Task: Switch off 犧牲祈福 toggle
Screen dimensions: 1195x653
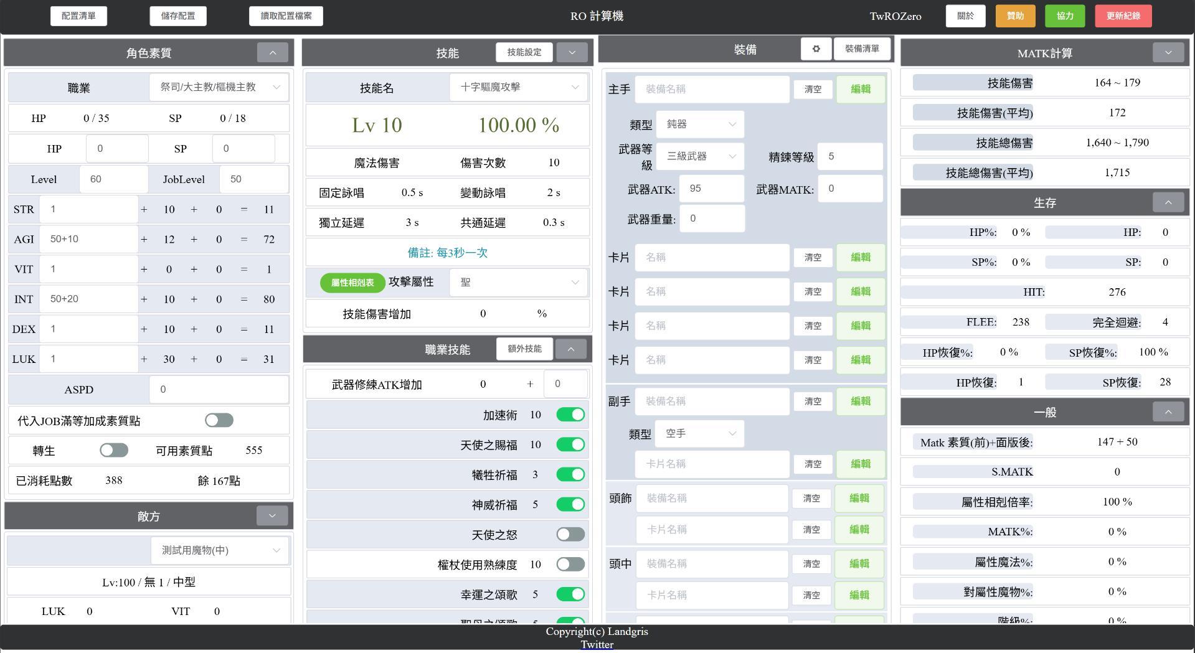Action: (570, 474)
